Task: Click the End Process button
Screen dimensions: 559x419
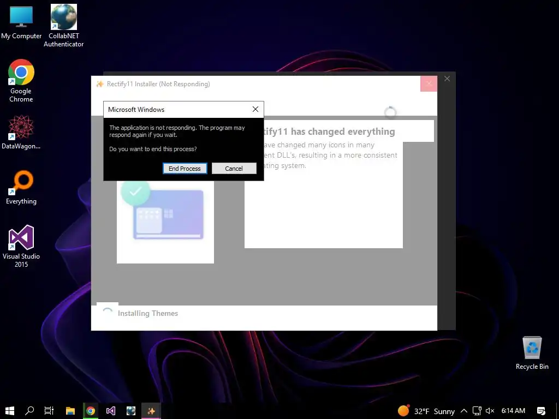Action: point(185,169)
